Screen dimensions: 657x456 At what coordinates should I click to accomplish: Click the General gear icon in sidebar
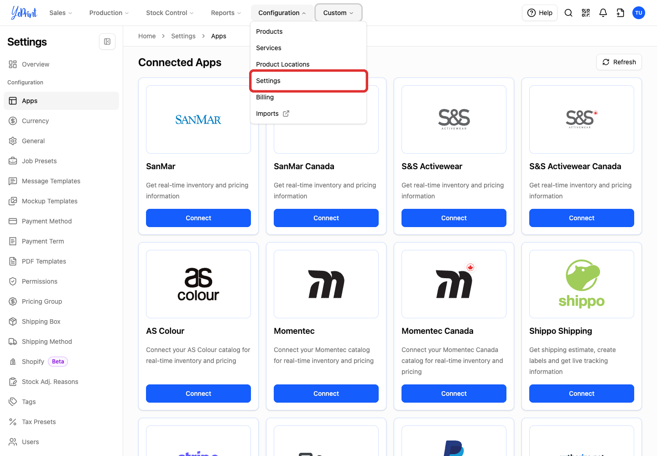[x=13, y=141]
